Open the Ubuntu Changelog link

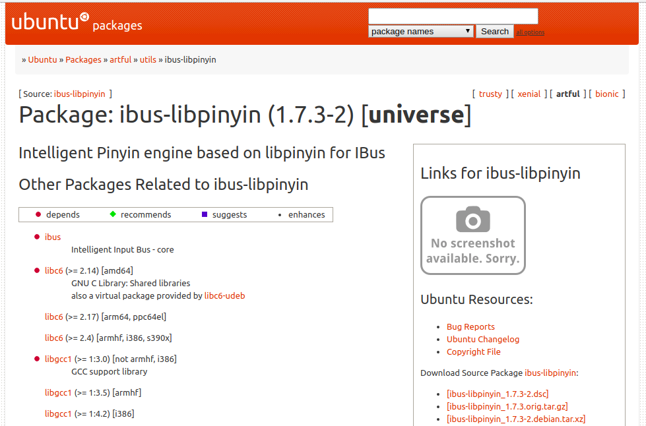click(483, 340)
